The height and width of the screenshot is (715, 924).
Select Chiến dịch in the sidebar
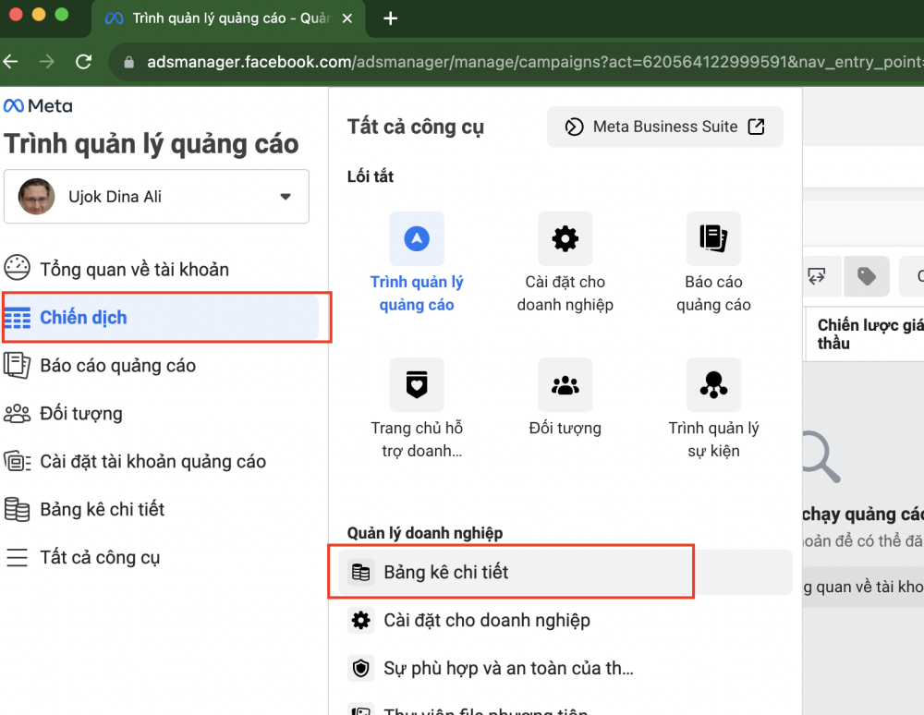click(161, 318)
